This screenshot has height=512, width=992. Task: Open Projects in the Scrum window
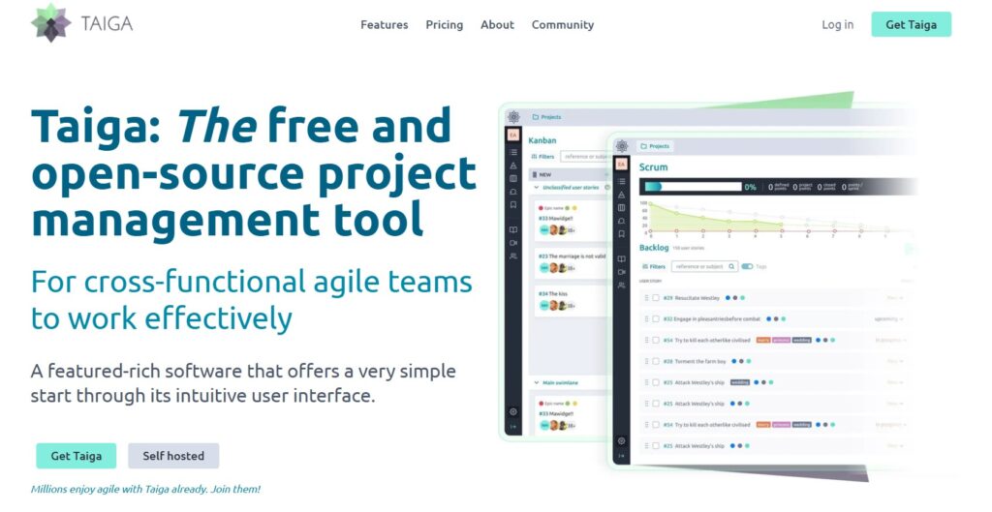coord(655,146)
